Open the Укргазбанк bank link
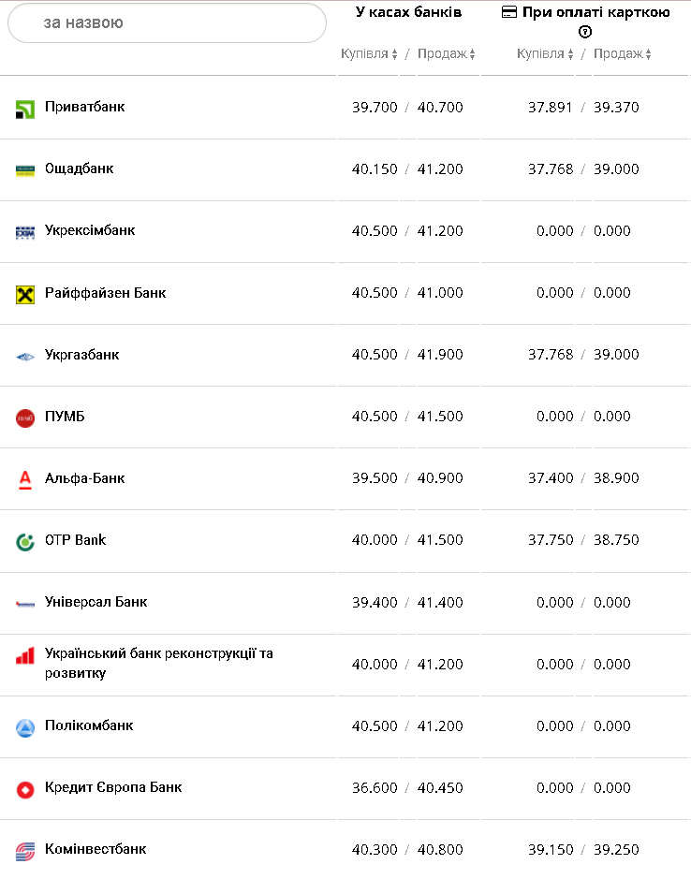The image size is (691, 879). (x=82, y=355)
